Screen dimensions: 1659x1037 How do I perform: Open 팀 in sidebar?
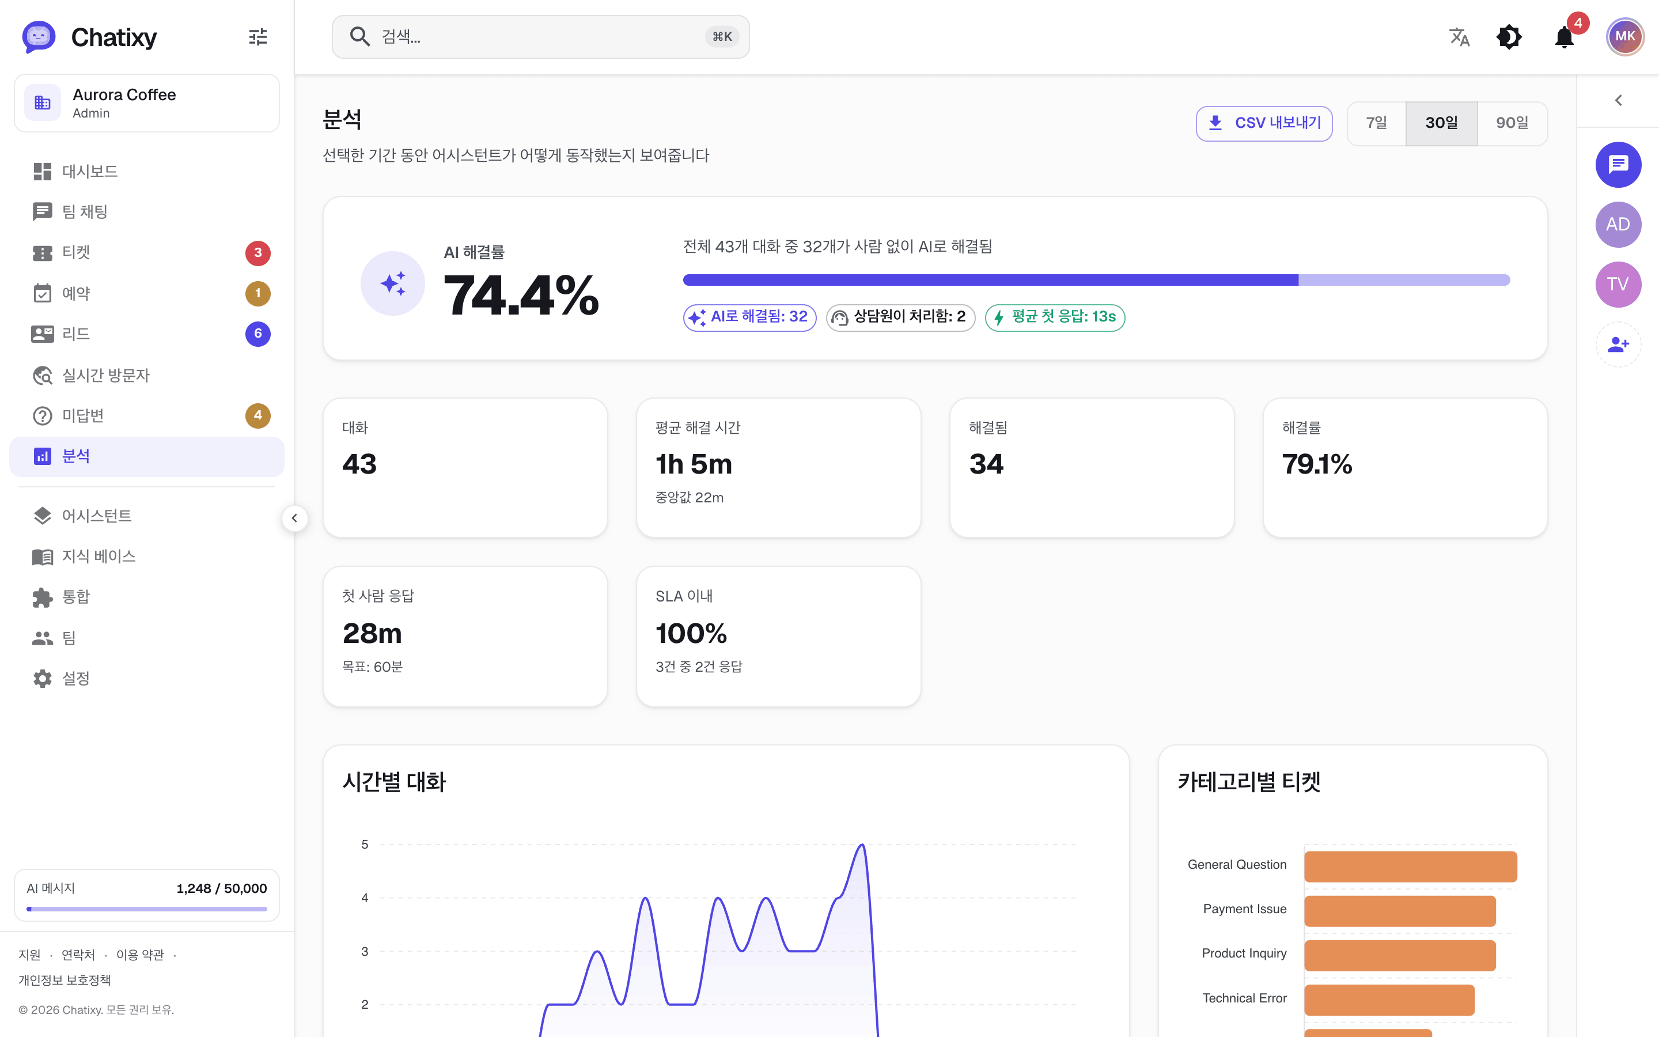point(147,638)
